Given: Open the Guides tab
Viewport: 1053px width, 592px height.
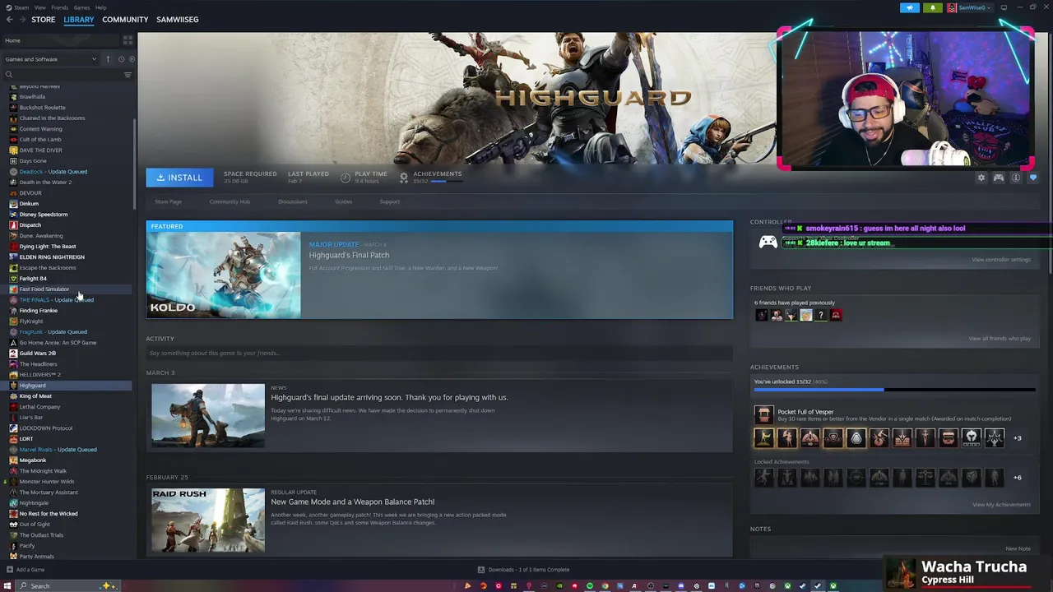Looking at the screenshot, I should (x=343, y=201).
